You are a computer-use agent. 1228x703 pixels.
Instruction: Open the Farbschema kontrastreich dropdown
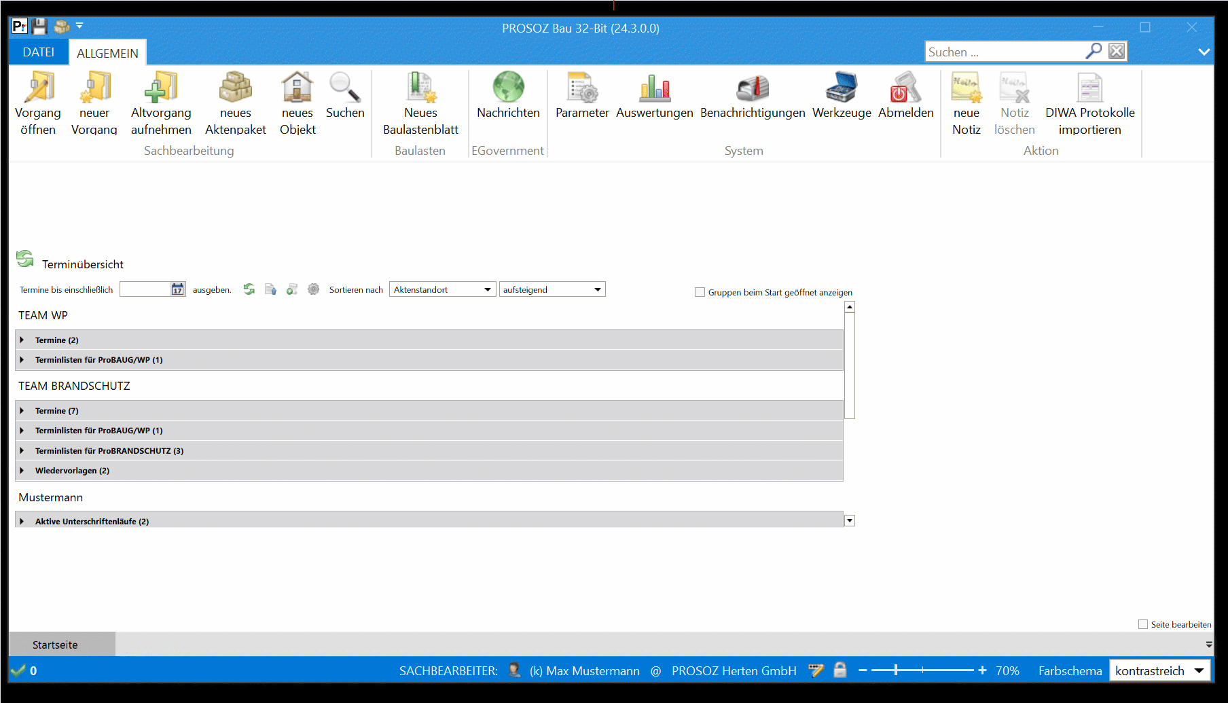click(x=1160, y=671)
